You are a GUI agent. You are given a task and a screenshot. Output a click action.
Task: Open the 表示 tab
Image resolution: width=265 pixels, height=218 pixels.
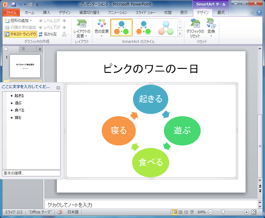(x=184, y=12)
